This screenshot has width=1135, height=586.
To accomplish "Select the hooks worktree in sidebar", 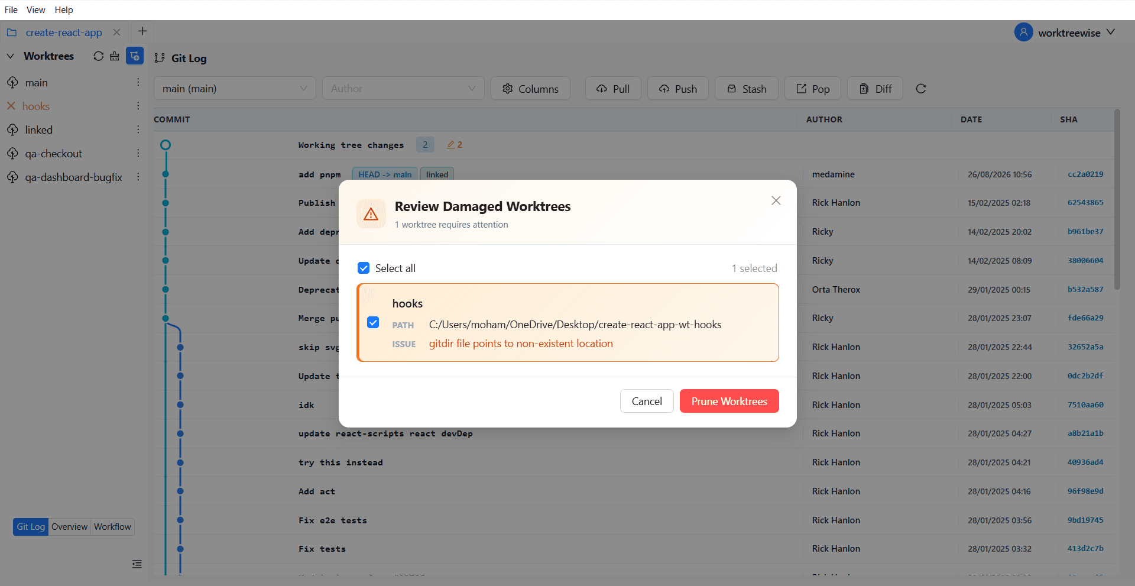I will pyautogui.click(x=36, y=106).
